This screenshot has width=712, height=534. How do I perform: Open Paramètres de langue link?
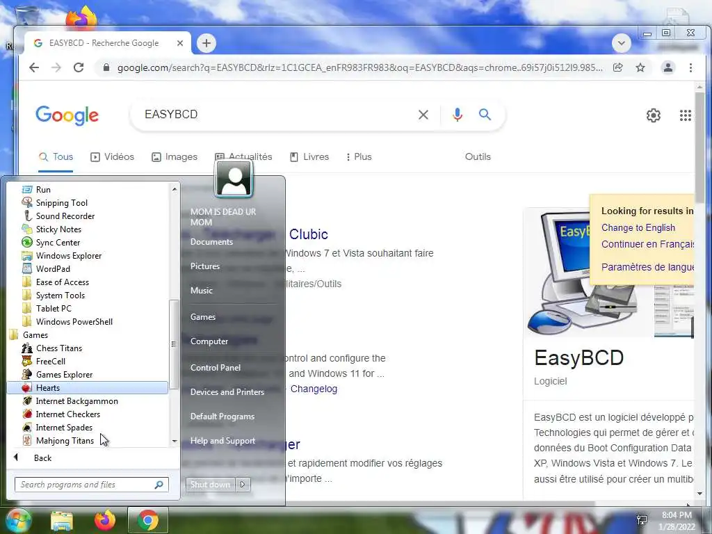pyautogui.click(x=647, y=266)
